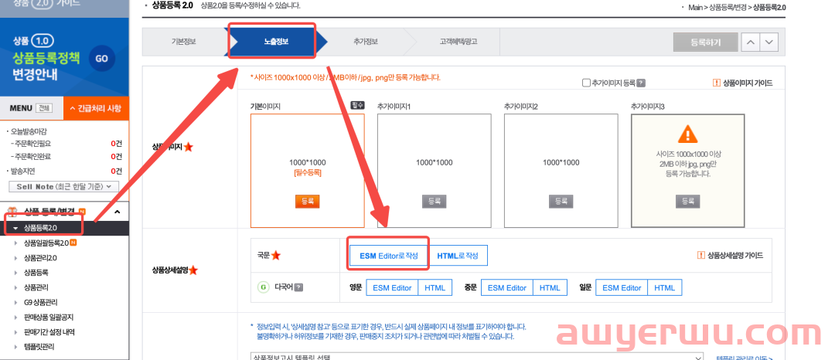Click the 발송지연 0건 count
835x360 pixels.
point(116,172)
